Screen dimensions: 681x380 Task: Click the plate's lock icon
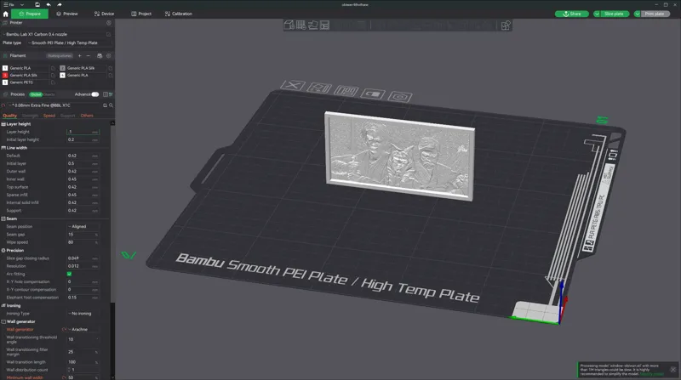coord(373,94)
